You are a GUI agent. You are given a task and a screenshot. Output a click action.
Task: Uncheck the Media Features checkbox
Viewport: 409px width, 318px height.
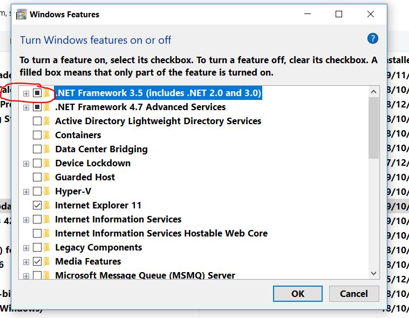tap(37, 261)
